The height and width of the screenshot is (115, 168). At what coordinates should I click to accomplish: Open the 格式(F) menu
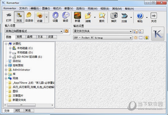(57, 9)
